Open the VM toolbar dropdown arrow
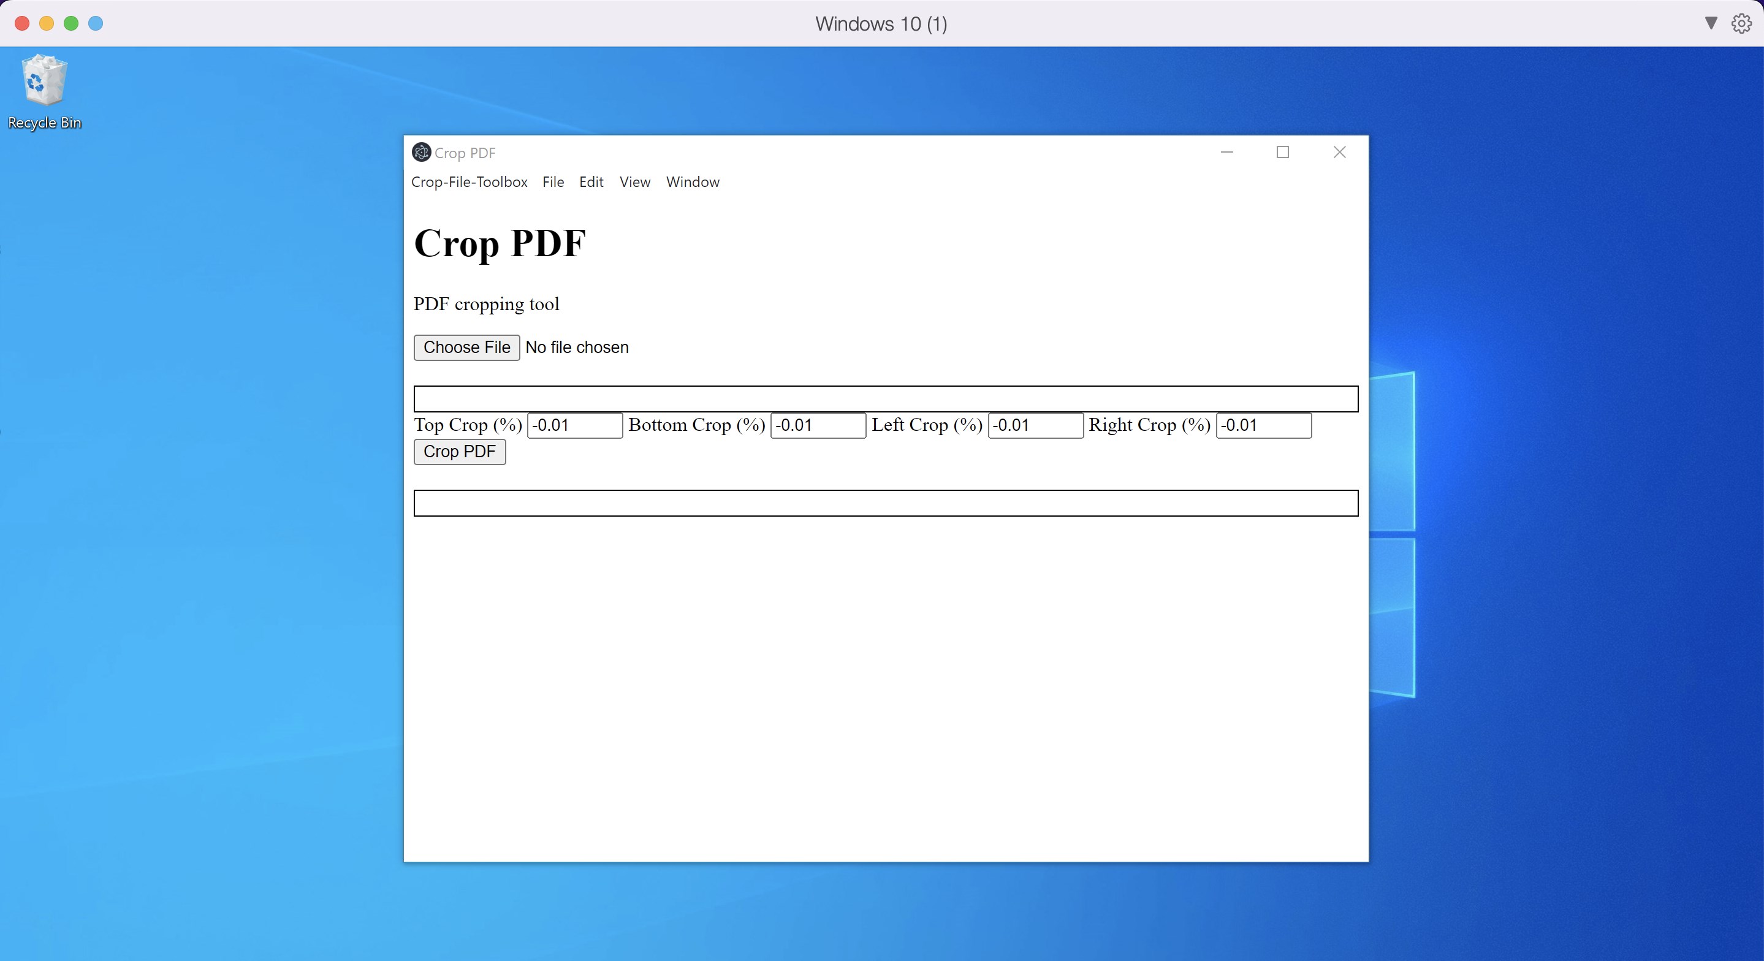This screenshot has width=1764, height=961. tap(1710, 23)
